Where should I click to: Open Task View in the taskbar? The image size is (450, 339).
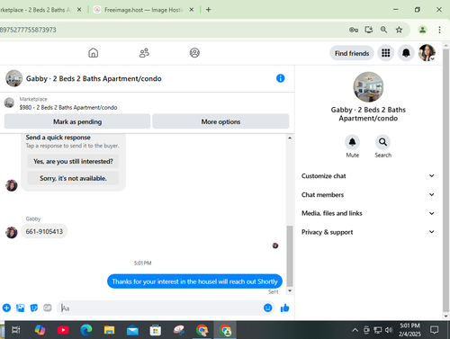(15, 330)
